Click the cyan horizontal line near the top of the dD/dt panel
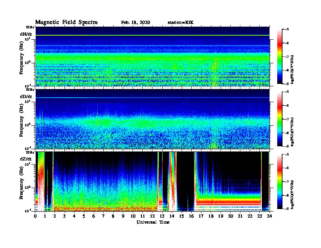The image size is (321, 248). click(x=152, y=98)
